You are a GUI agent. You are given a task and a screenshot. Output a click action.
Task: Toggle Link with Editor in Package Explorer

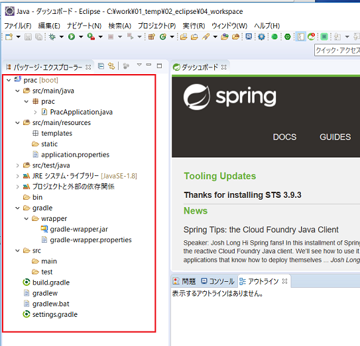pos(111,66)
